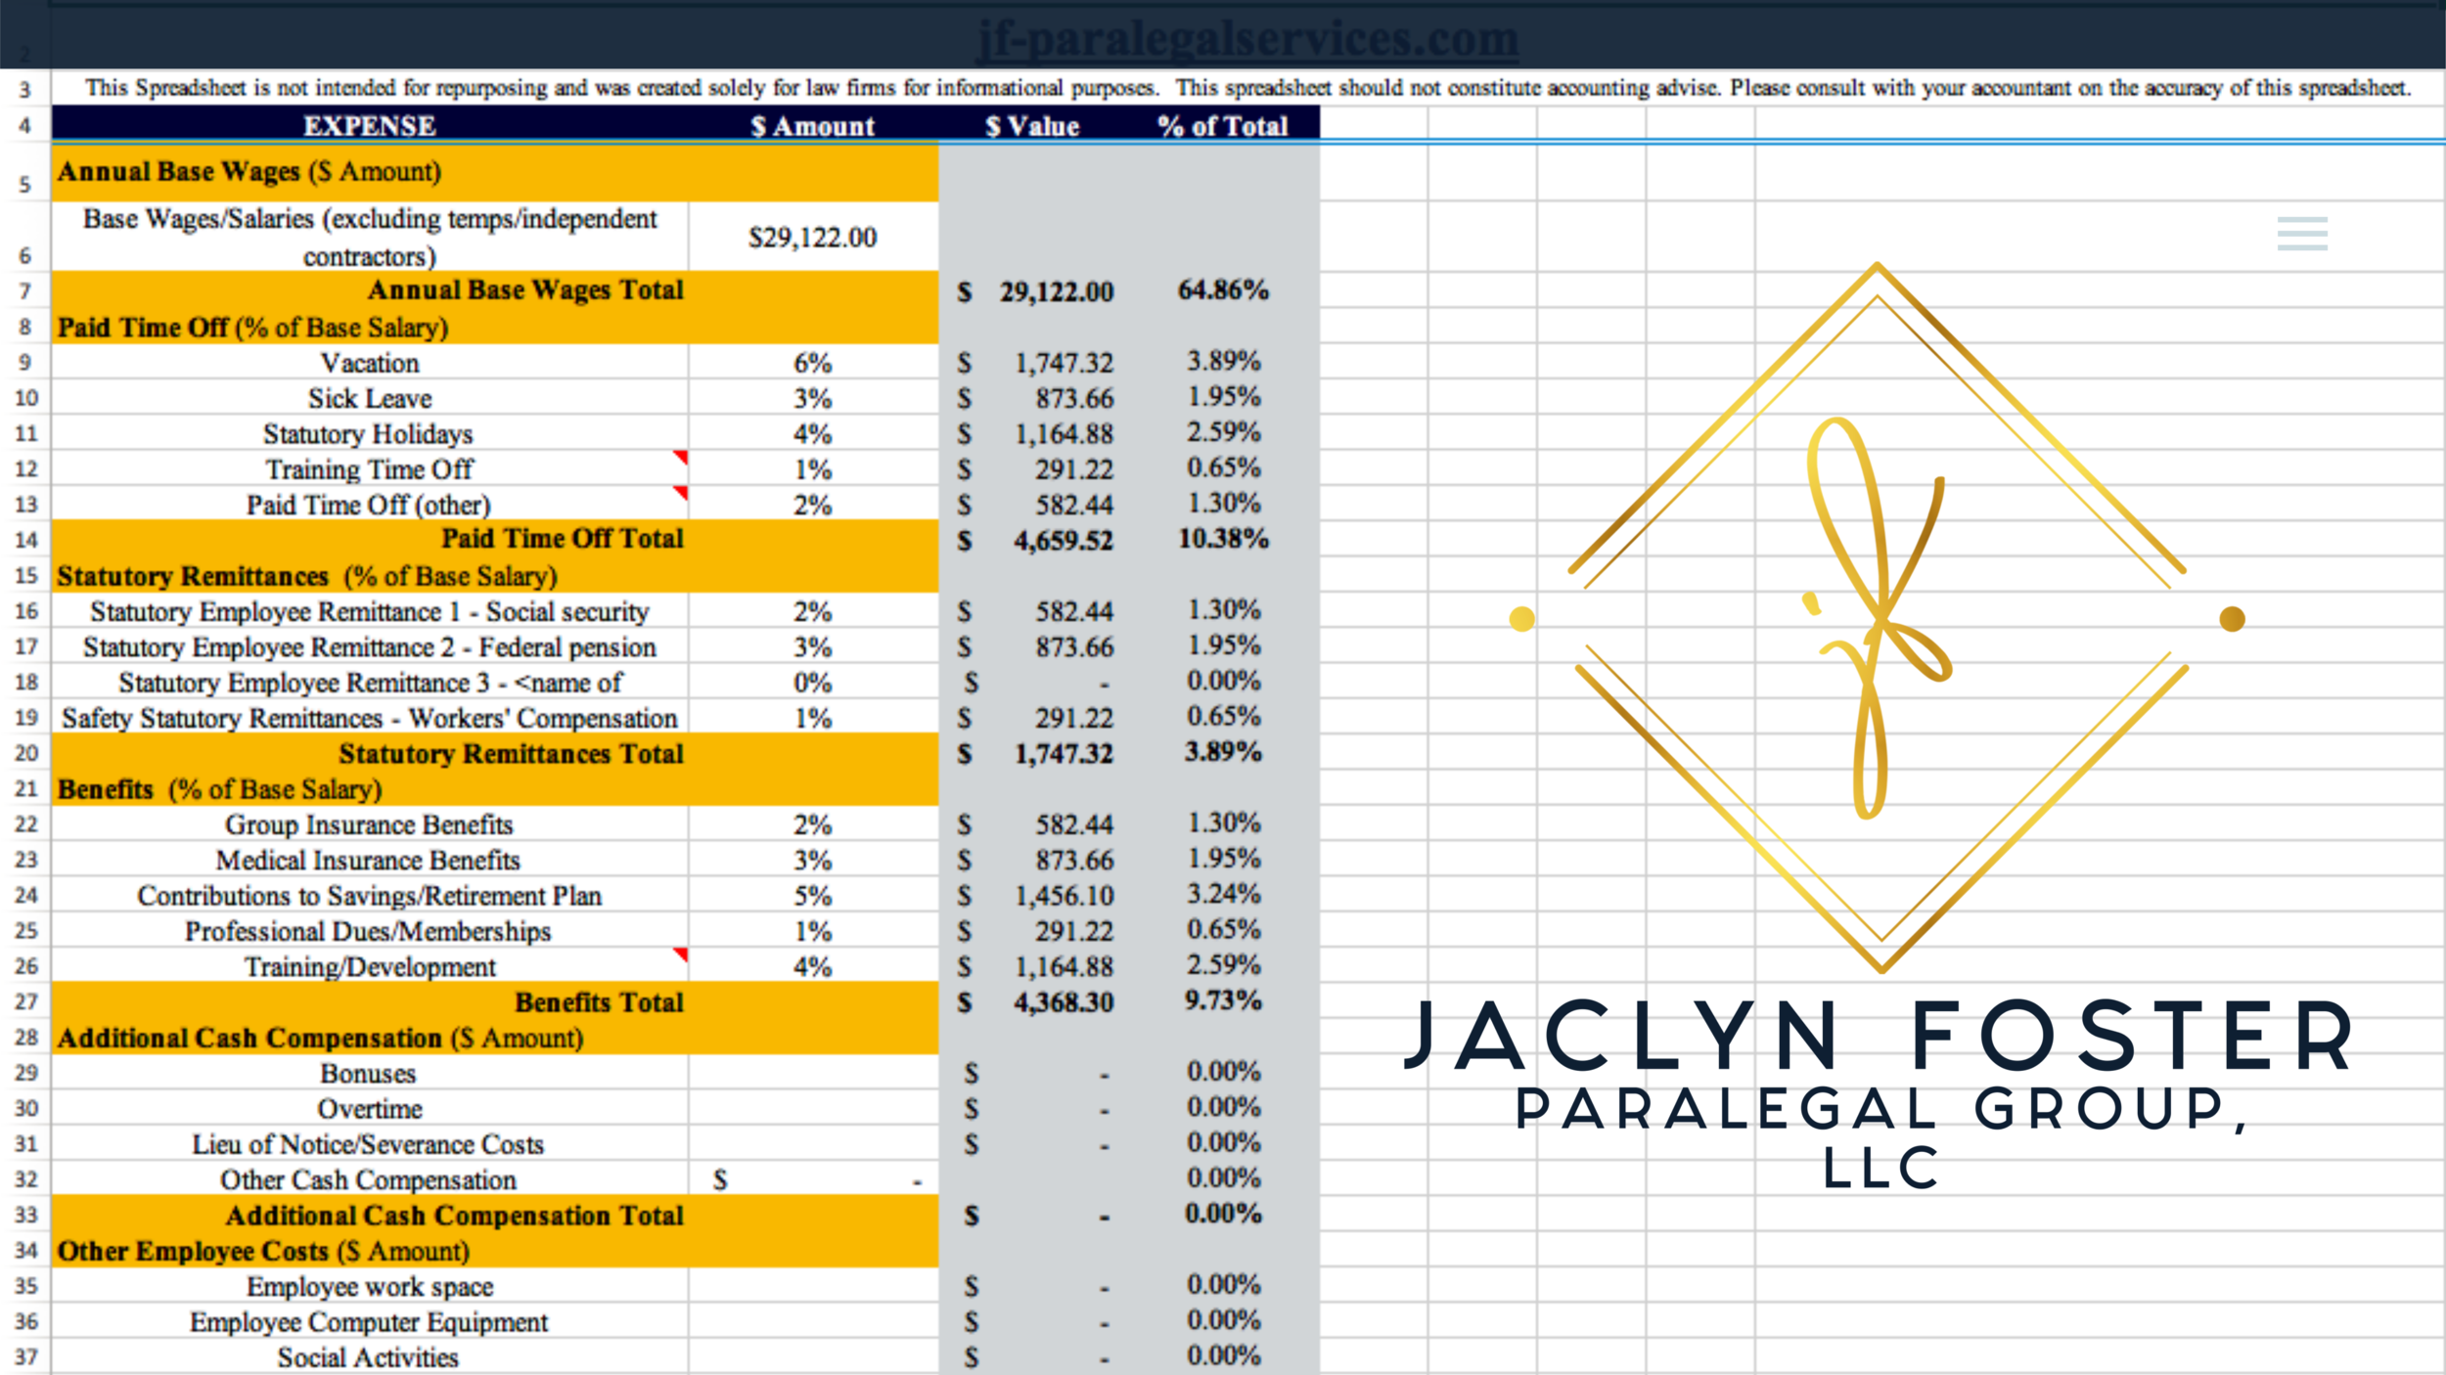Select the Other Cash Compensation label cell
This screenshot has height=1375, width=2446.
370,1179
